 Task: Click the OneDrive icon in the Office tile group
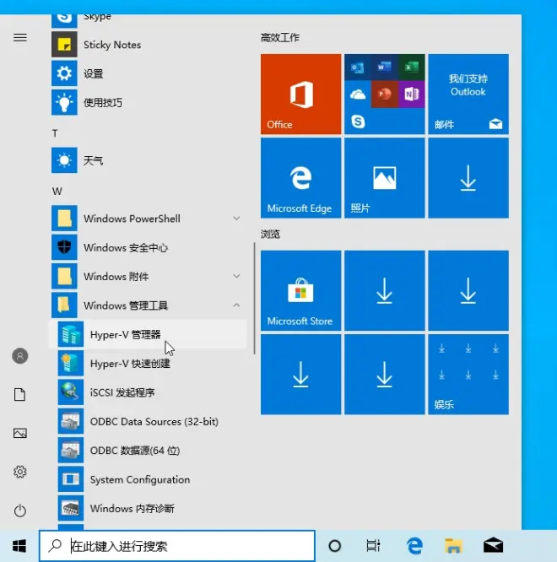tap(358, 95)
